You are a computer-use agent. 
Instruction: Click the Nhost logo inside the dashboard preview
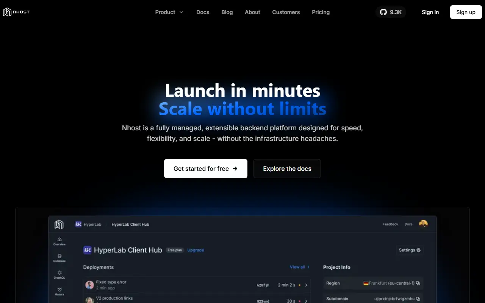point(59,224)
